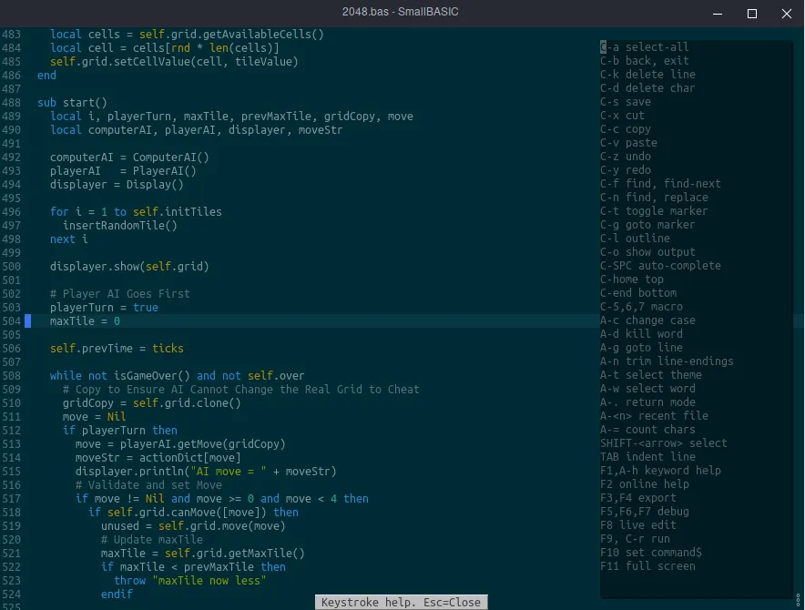Click the blue marker on line 504
Image resolution: width=805 pixels, height=610 pixels.
28,320
